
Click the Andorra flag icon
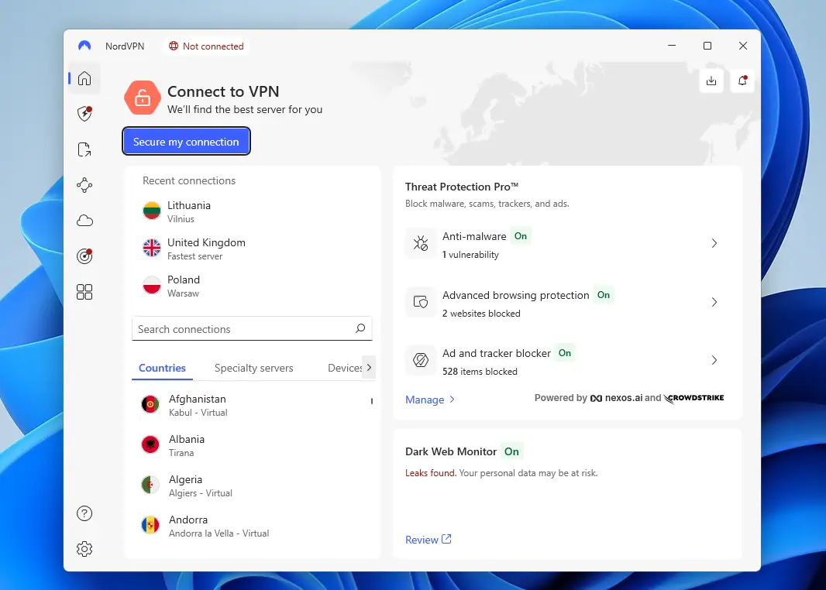point(150,525)
